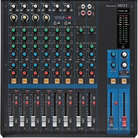Click the channel 7/8 AUX1 knob
Image resolution: width=138 pixels, height=138 pixels.
(x=68, y=54)
